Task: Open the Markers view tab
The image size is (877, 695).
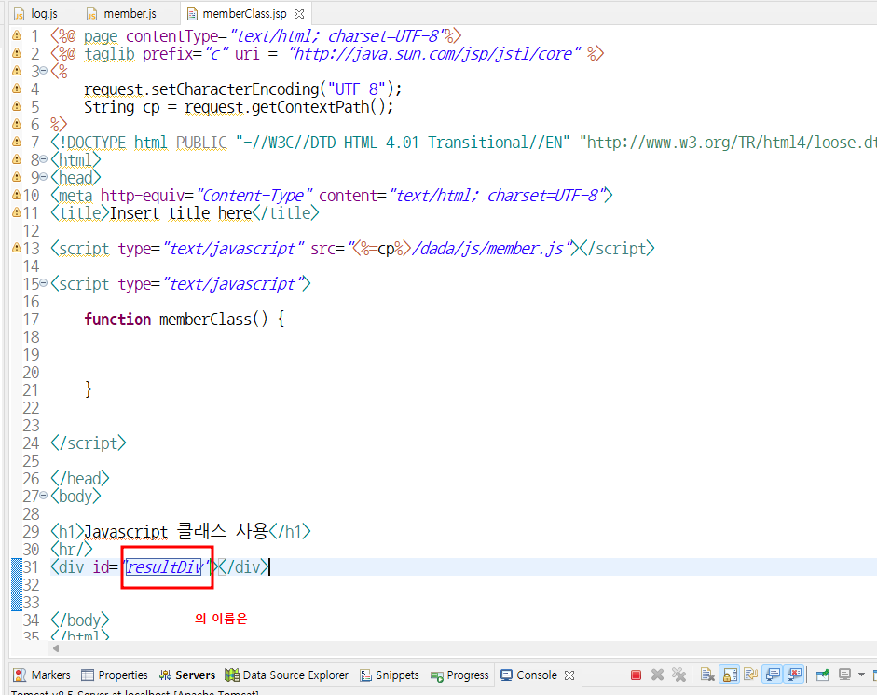Action: (42, 675)
